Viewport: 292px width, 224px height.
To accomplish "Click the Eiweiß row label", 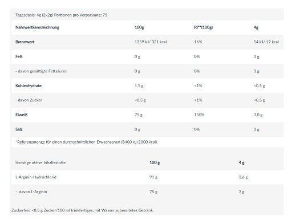I will pos(22,115).
